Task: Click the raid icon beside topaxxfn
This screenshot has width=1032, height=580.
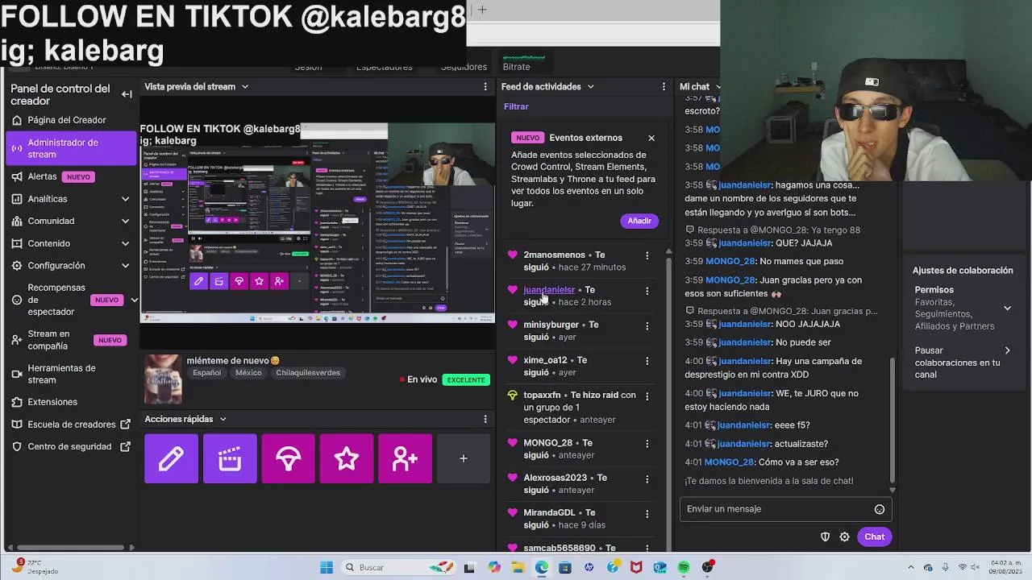Action: tap(512, 396)
